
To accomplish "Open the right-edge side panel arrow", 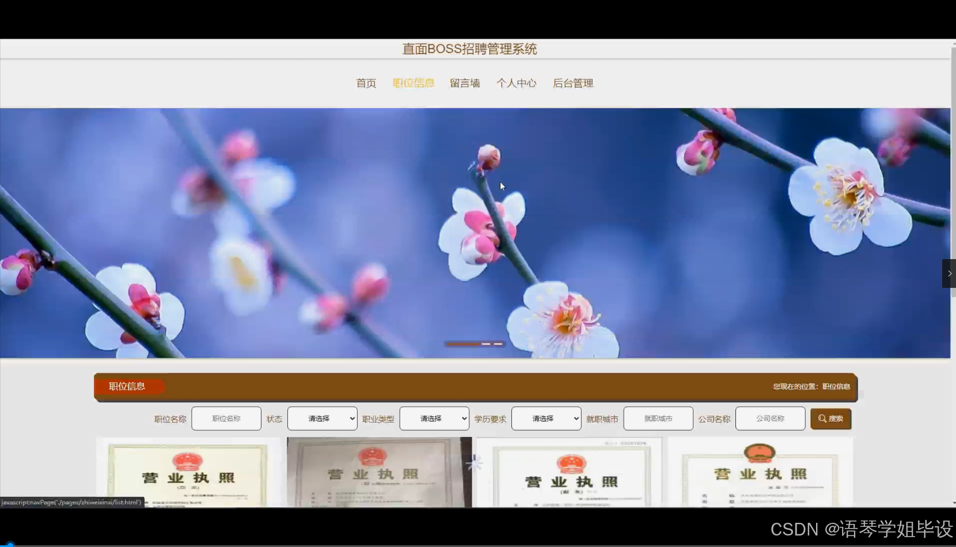I will coord(949,273).
